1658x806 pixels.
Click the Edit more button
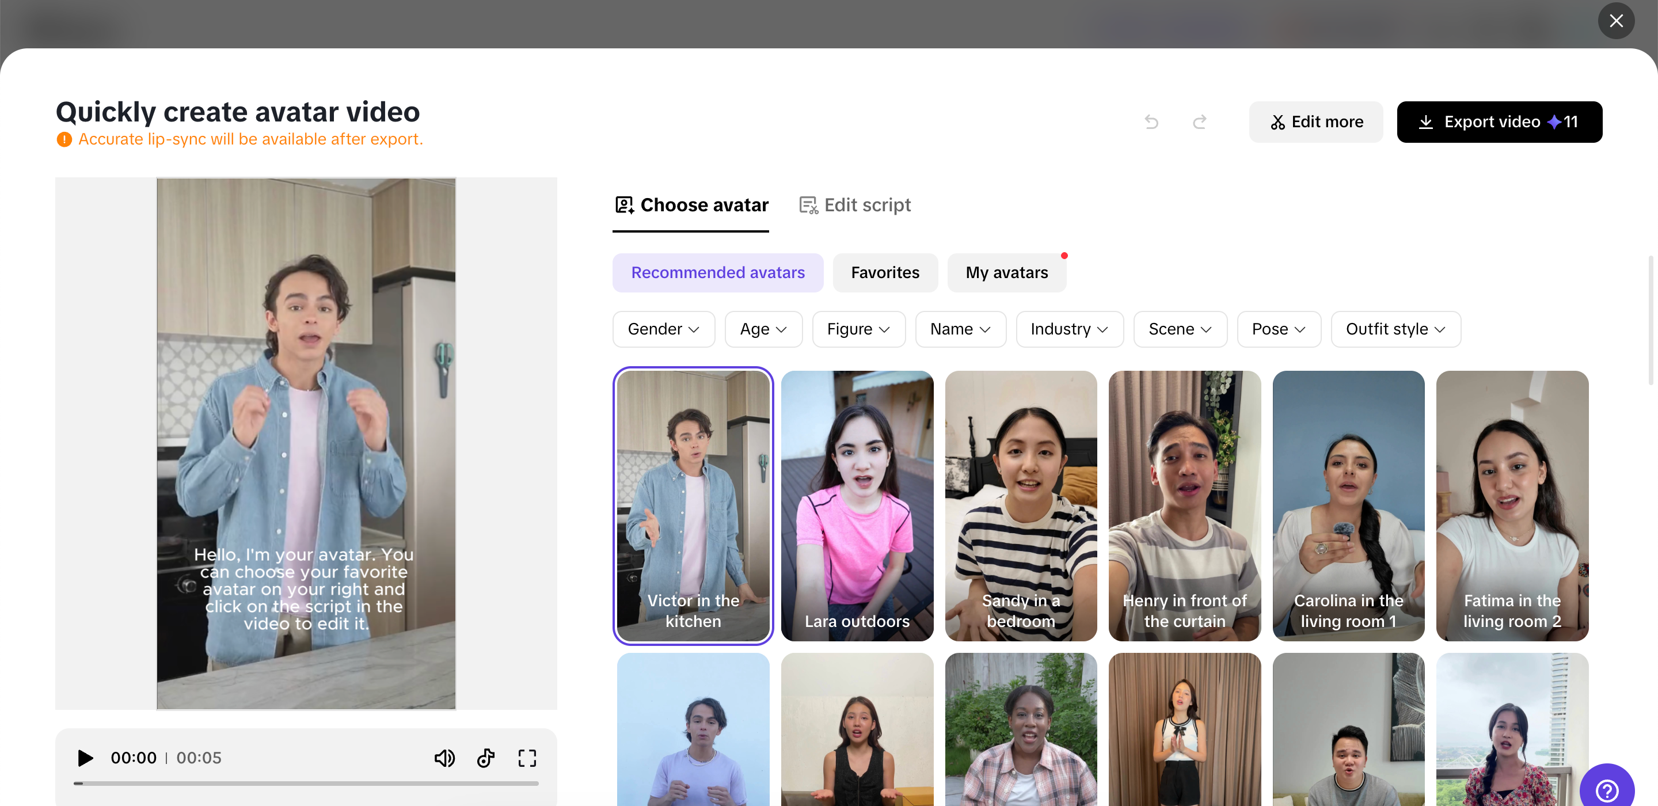[1315, 121]
